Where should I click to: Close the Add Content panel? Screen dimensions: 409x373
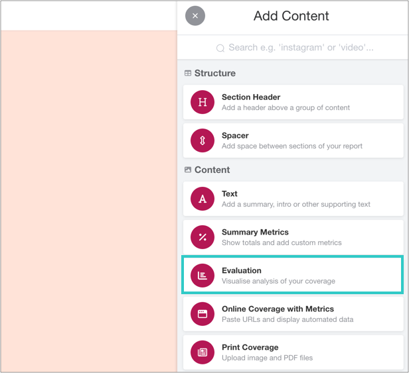pos(195,16)
